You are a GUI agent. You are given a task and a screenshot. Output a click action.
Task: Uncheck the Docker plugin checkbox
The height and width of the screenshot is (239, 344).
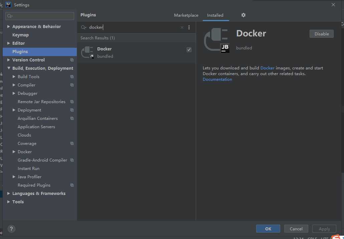[x=189, y=50]
